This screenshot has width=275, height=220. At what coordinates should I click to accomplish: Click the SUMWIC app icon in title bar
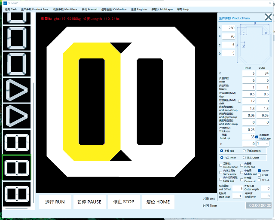3,3
